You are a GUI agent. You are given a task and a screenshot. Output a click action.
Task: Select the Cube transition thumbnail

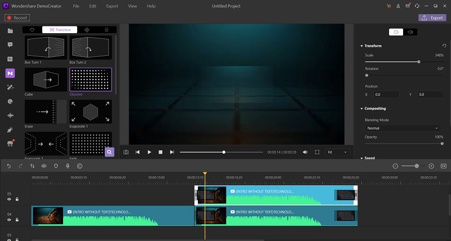click(46, 79)
